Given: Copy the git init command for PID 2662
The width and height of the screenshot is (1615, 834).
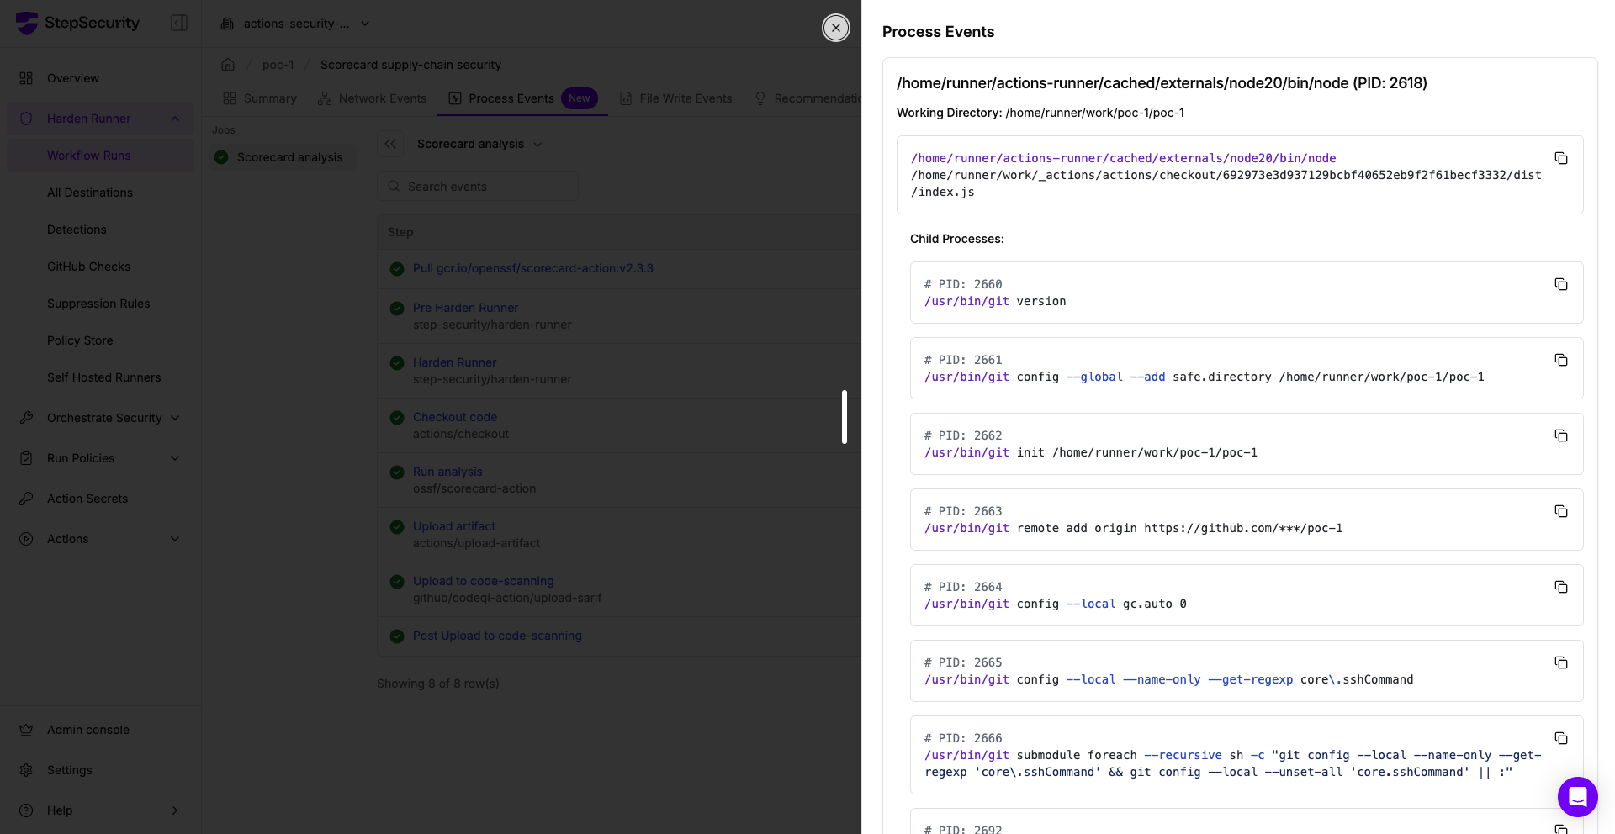Looking at the screenshot, I should point(1561,435).
